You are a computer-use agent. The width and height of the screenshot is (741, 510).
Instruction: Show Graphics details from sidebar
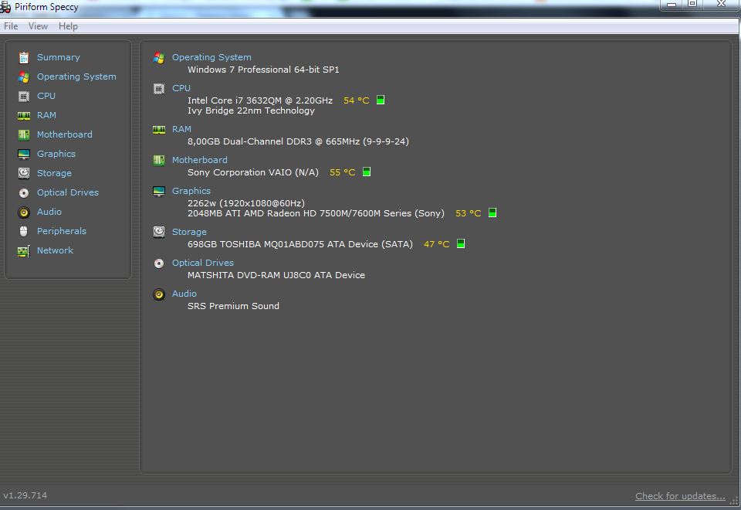(x=56, y=154)
